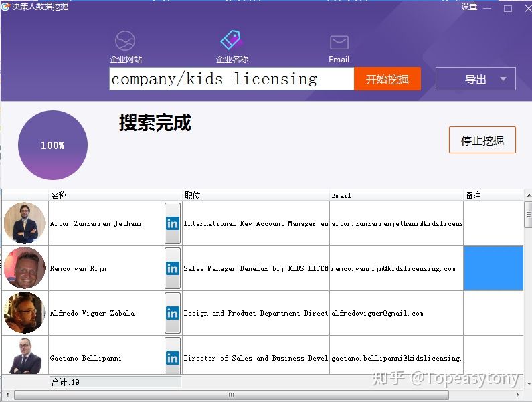This screenshot has width=532, height=402.
Task: Select the Sales Manager Benelux position cell
Action: click(256, 268)
